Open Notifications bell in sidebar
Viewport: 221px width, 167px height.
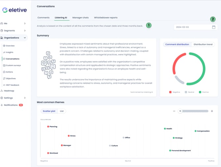point(2,105)
